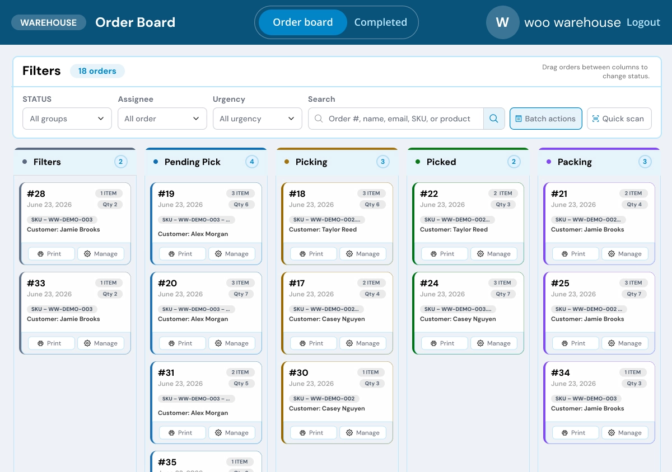The height and width of the screenshot is (472, 672).
Task: Click gear icon on order #31 card
Action: tap(218, 433)
